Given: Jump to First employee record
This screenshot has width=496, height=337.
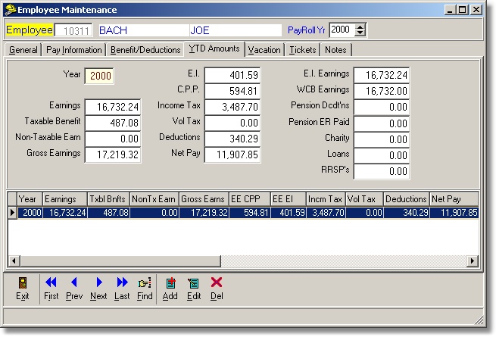Looking at the screenshot, I should click(51, 288).
